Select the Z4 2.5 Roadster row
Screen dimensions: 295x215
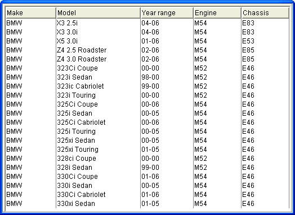pyautogui.click(x=147, y=50)
